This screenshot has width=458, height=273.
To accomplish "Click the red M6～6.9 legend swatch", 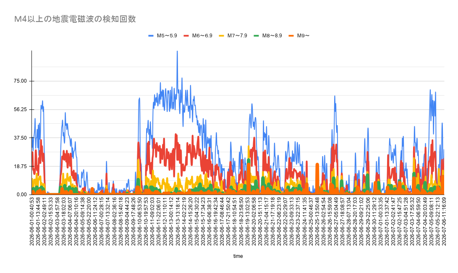I will tap(186, 36).
